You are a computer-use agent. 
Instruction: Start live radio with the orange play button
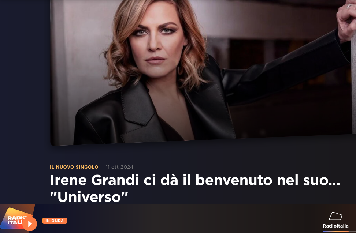tap(30, 224)
